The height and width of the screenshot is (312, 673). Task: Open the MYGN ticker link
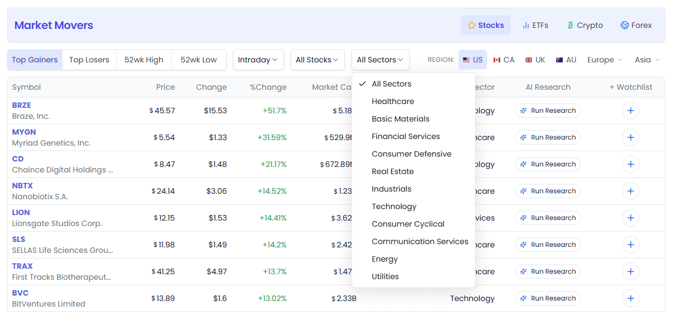(x=23, y=132)
